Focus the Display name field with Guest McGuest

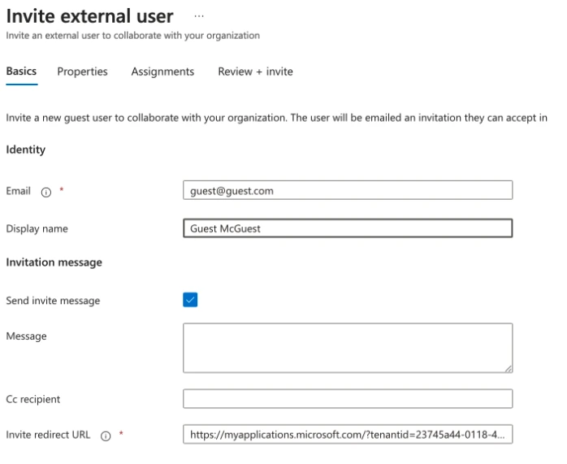coord(348,228)
